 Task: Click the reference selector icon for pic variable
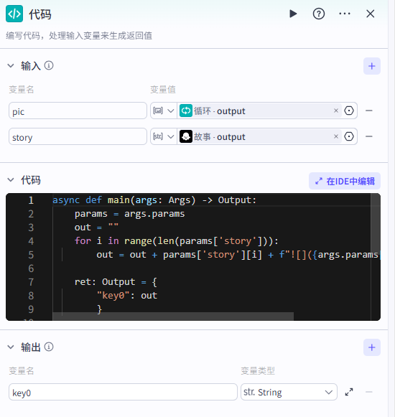pyautogui.click(x=349, y=111)
